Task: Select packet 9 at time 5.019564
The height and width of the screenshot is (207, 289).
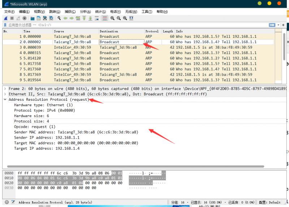Action: tap(138, 80)
